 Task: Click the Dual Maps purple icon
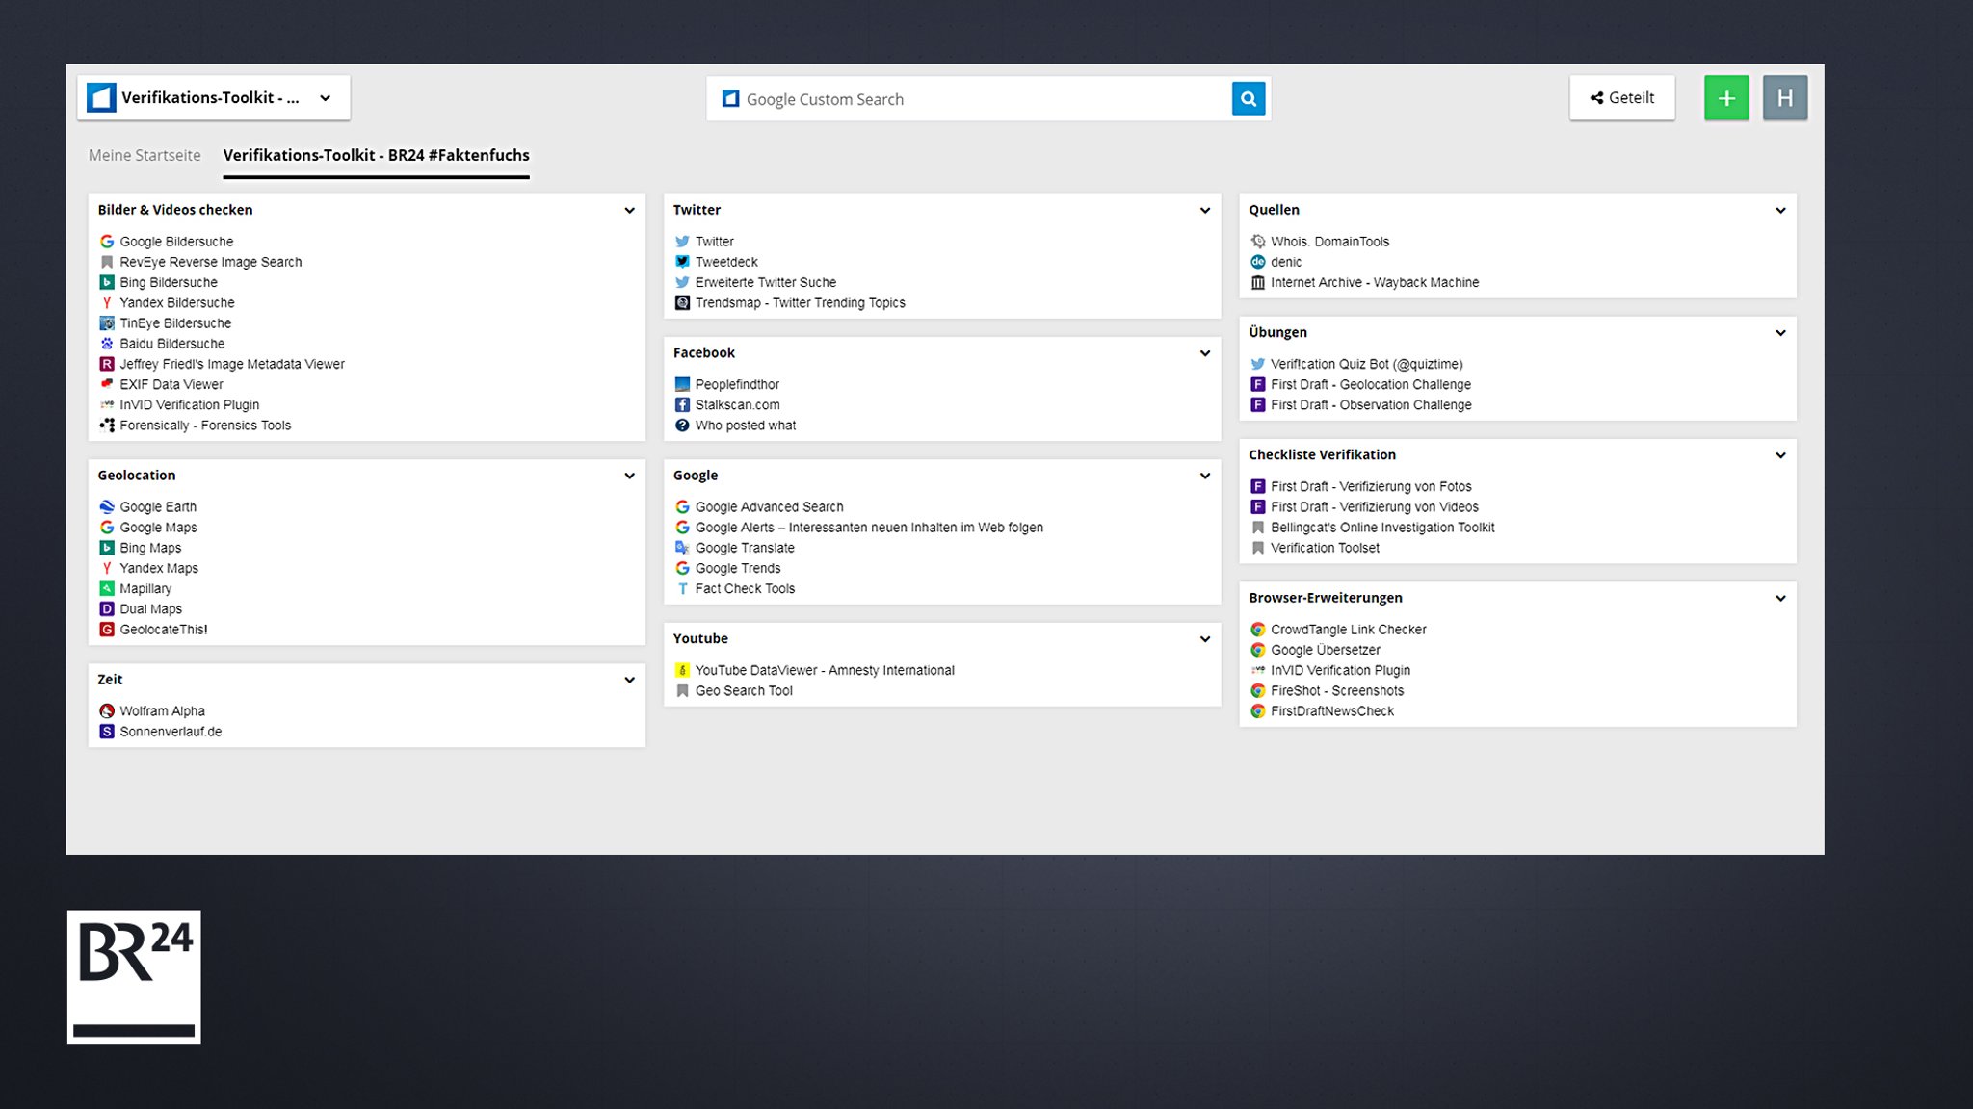(107, 608)
